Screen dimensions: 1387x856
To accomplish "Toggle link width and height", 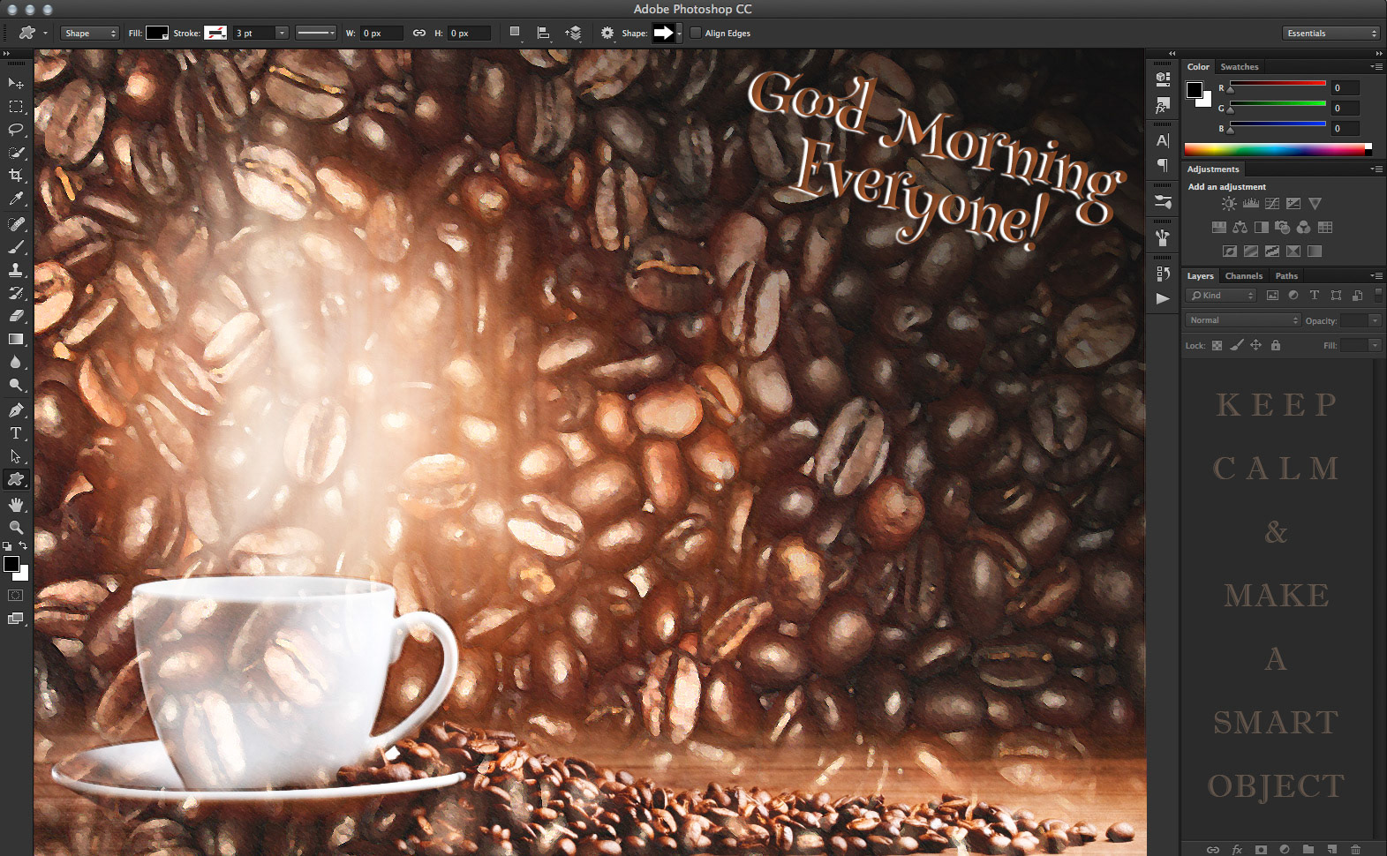I will point(419,33).
